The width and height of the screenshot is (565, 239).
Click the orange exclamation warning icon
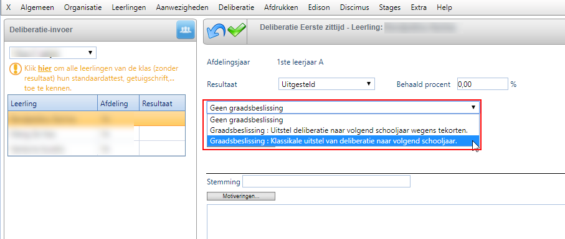click(16, 68)
